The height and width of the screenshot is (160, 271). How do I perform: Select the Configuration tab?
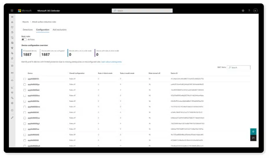coord(43,30)
